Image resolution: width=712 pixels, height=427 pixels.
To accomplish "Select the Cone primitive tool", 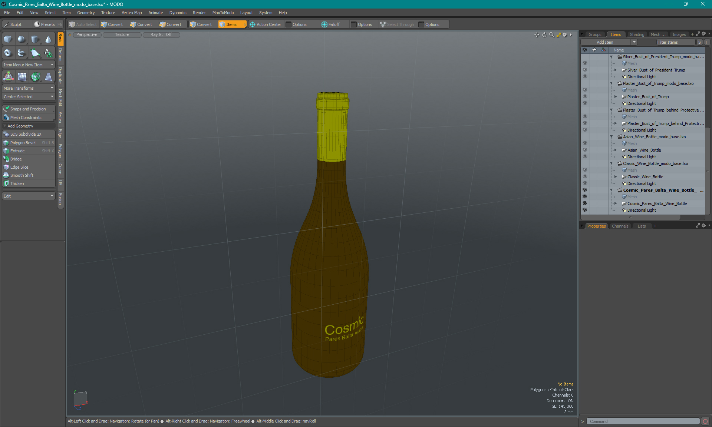I will 48,39.
